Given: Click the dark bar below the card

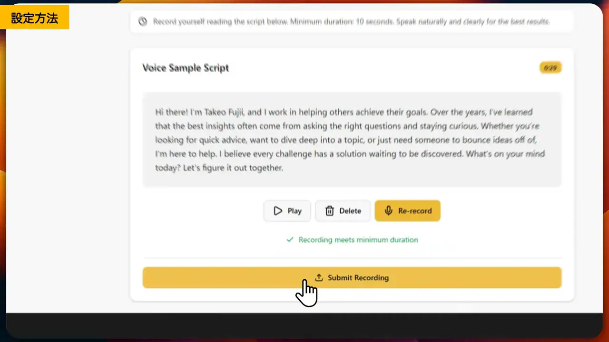Looking at the screenshot, I should [x=304, y=327].
